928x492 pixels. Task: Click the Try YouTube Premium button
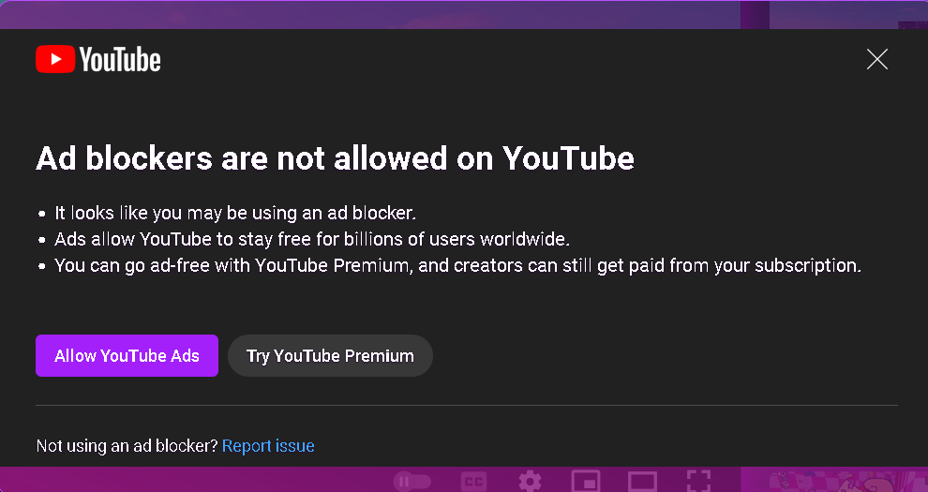click(330, 355)
